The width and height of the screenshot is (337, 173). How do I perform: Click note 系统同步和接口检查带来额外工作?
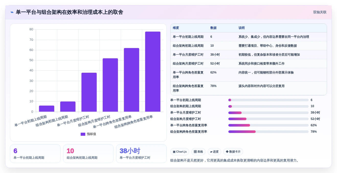(x=262, y=64)
